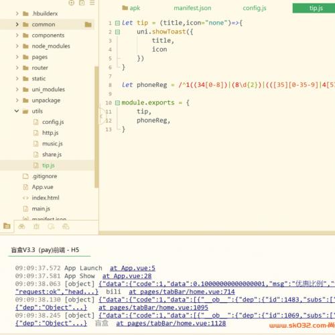Expand the pages folder
Viewport: 335px width, 335px height.
[x=17, y=57]
